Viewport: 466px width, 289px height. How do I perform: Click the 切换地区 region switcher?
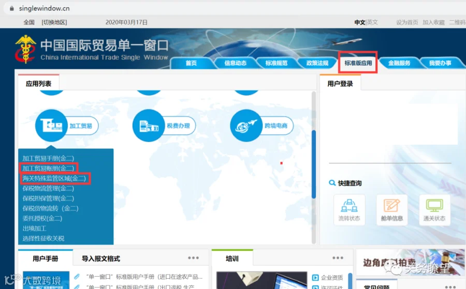pyautogui.click(x=54, y=22)
